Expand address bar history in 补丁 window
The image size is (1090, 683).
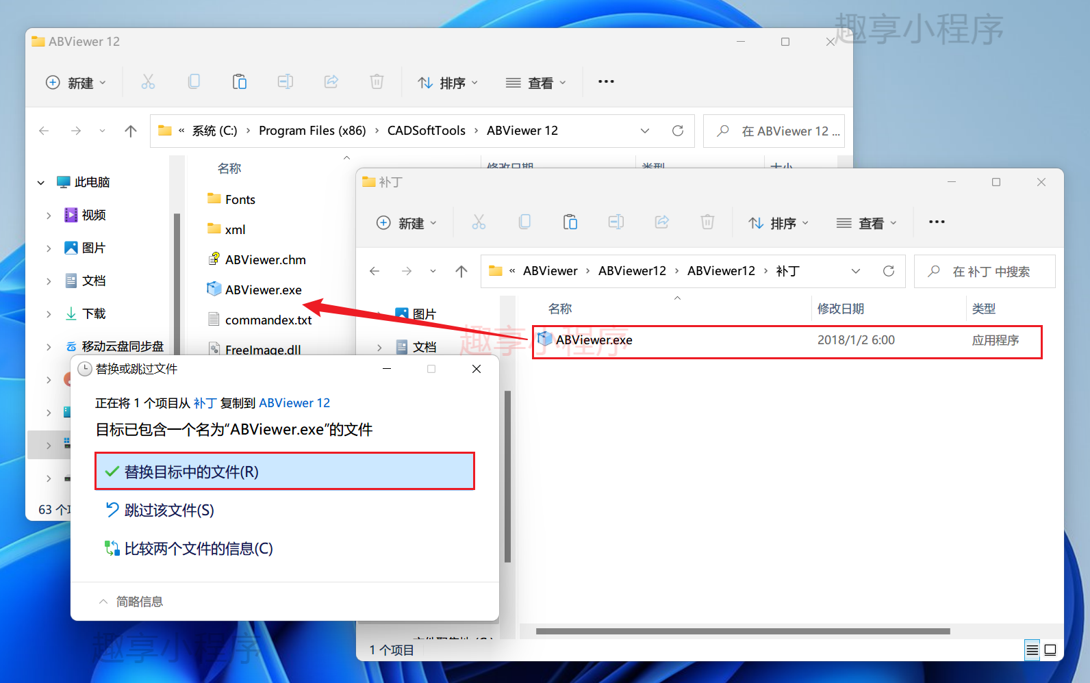(856, 271)
